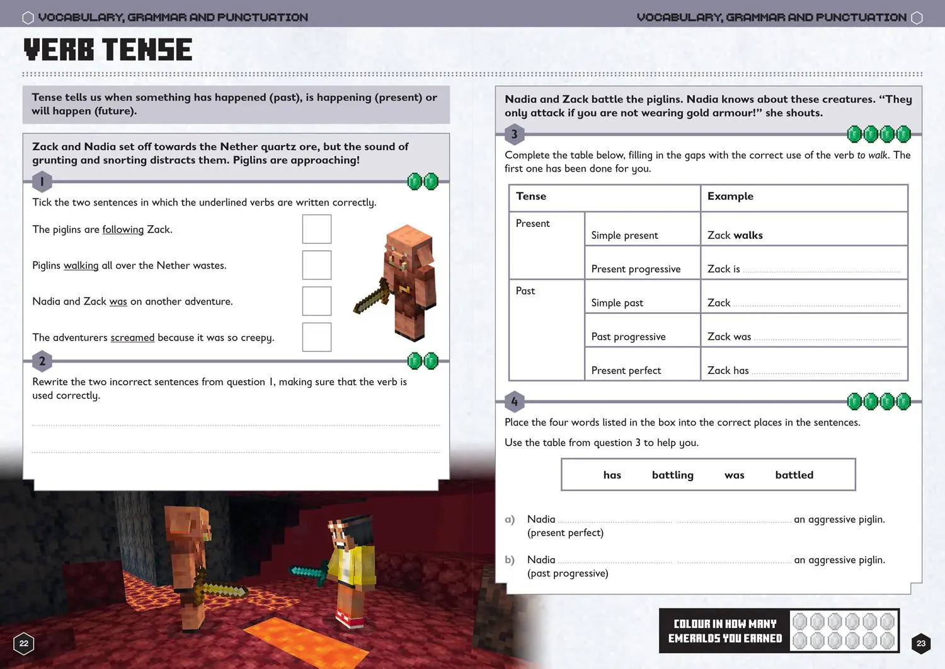Select the word 'battling' in the box
The width and height of the screenshot is (945, 669).
[672, 475]
